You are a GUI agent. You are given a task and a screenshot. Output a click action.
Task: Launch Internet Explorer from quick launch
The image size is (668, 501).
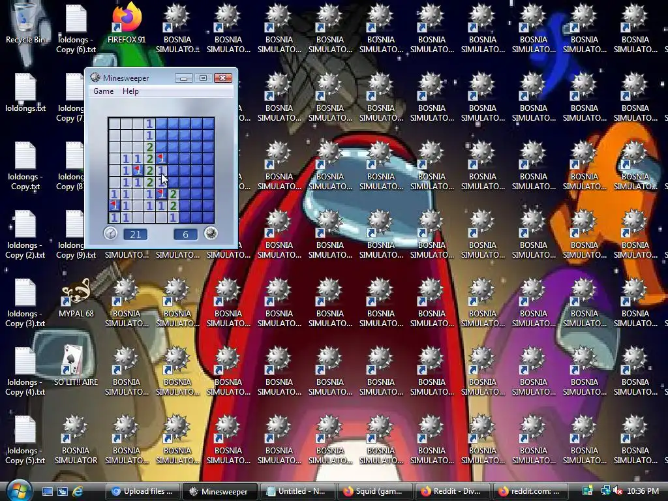pos(78,492)
